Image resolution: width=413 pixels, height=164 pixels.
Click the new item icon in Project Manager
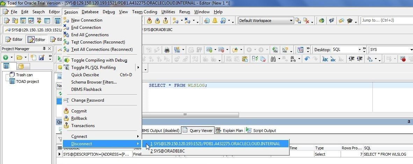coord(34,57)
